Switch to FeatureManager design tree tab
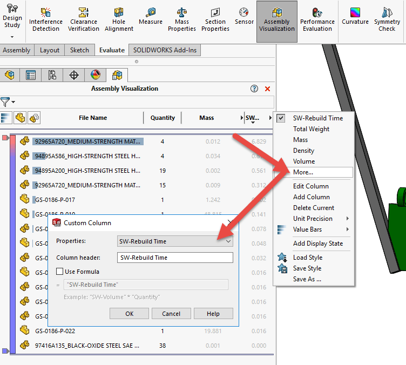The image size is (406, 365). coord(10,76)
